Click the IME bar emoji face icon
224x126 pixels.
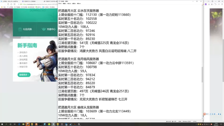[211, 114]
